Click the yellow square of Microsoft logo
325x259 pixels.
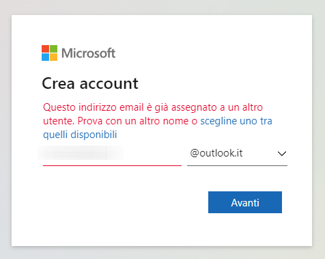click(x=53, y=57)
